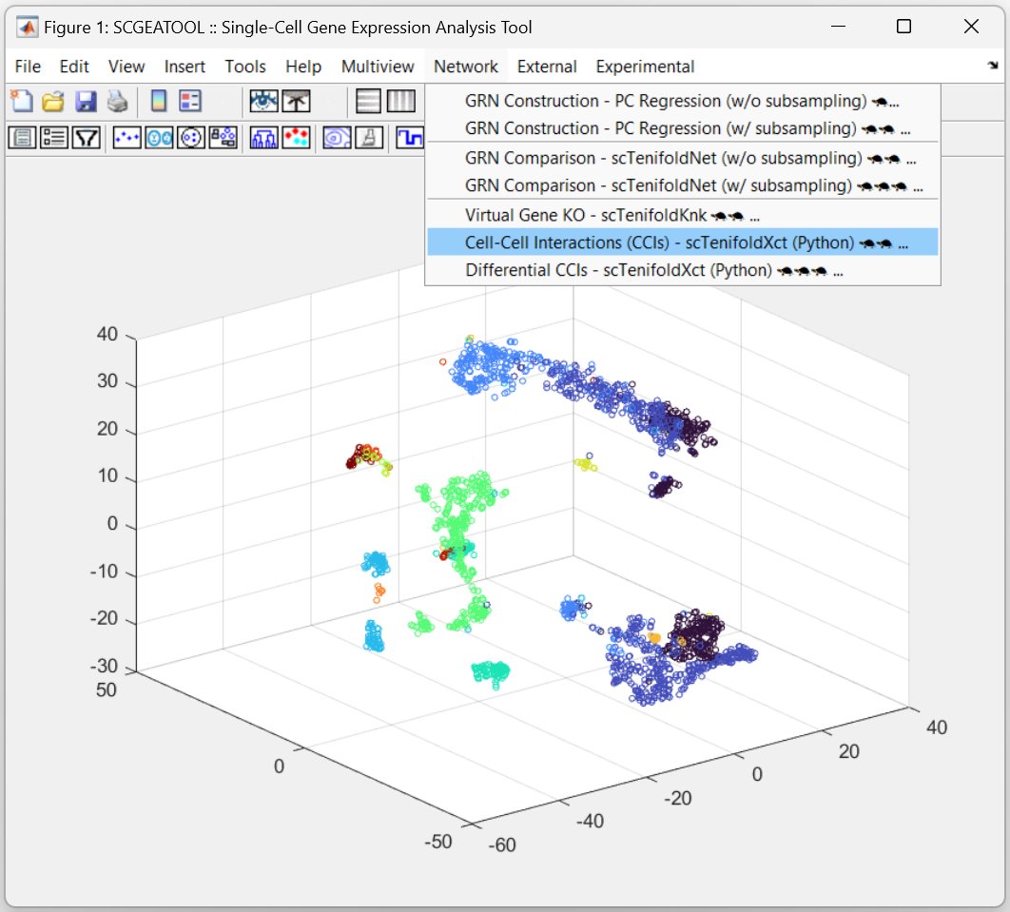Click the MATLAB logo in the title bar
Image resolution: width=1010 pixels, height=912 pixels.
tap(27, 27)
